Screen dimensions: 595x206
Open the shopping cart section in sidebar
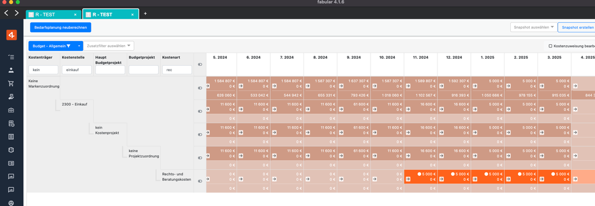coord(11,83)
